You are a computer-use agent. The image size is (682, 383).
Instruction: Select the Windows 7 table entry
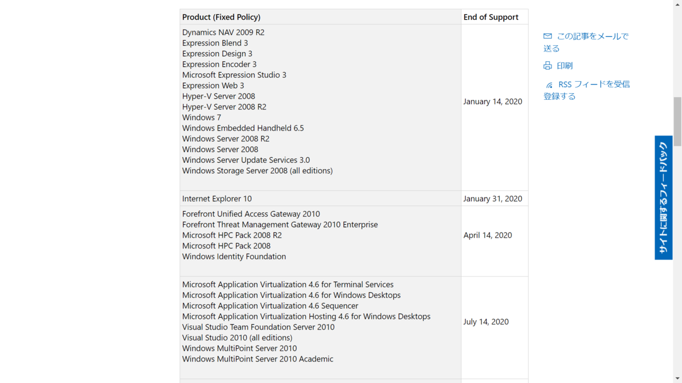[202, 117]
